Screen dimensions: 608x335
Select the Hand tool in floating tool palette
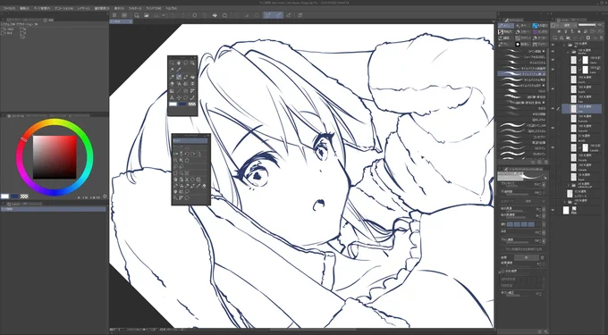click(179, 63)
